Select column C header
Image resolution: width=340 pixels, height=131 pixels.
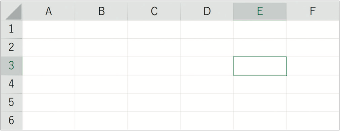pyautogui.click(x=154, y=12)
